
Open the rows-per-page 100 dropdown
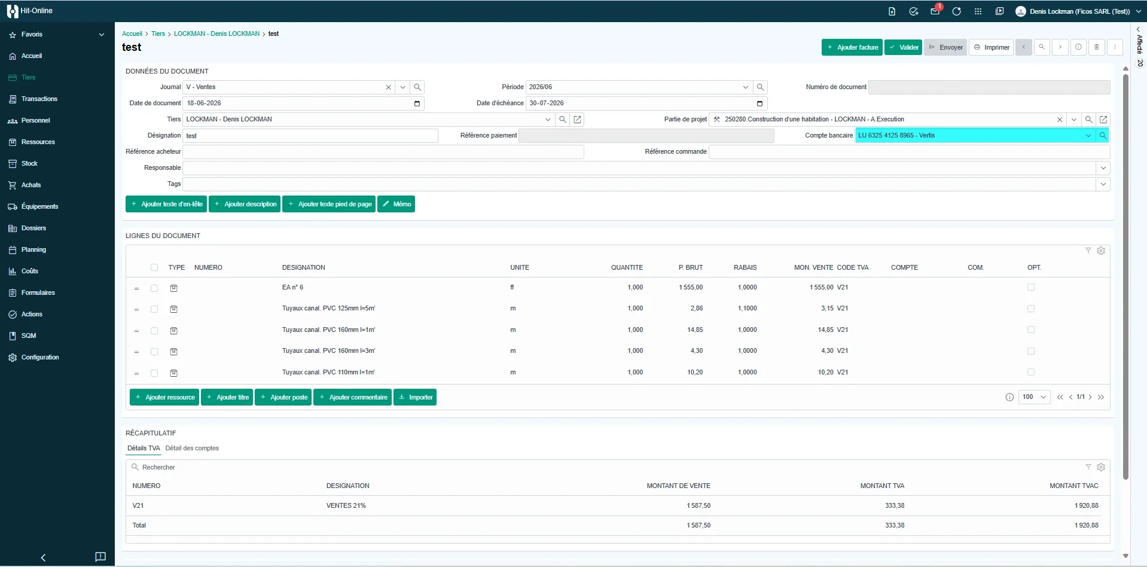click(x=1035, y=397)
